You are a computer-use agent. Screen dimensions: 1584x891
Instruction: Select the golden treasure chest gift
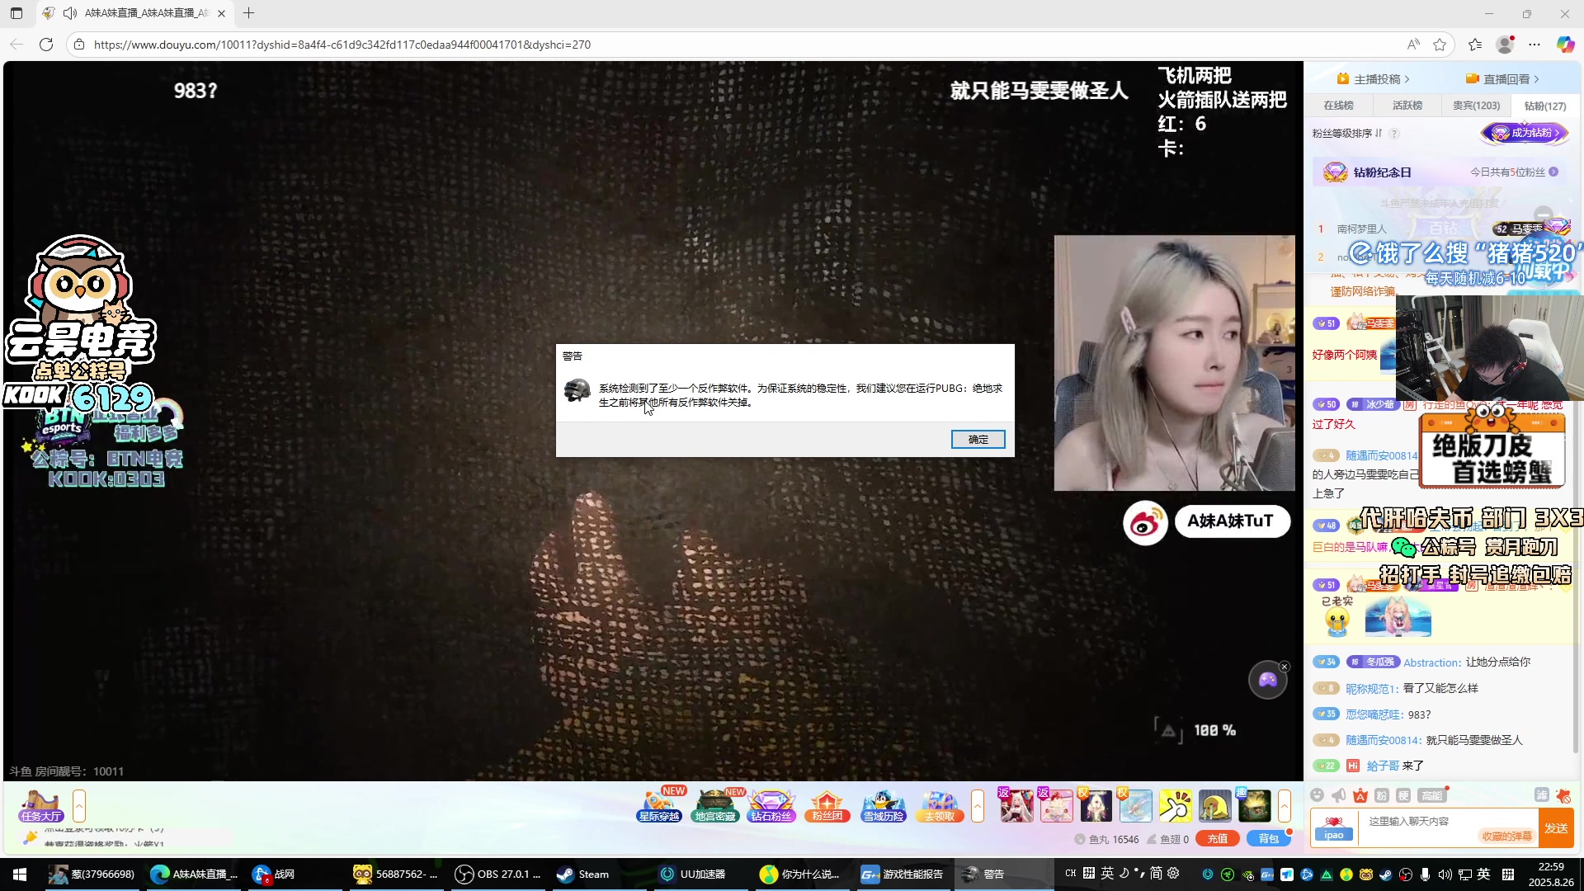point(1254,806)
